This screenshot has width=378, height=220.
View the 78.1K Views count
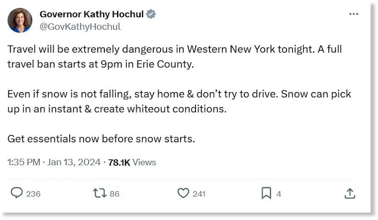point(132,162)
